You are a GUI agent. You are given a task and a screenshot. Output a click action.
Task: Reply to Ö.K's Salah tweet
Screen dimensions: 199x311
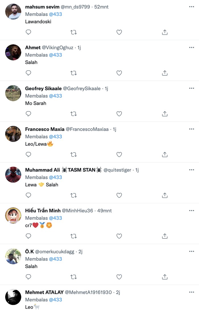28,277
